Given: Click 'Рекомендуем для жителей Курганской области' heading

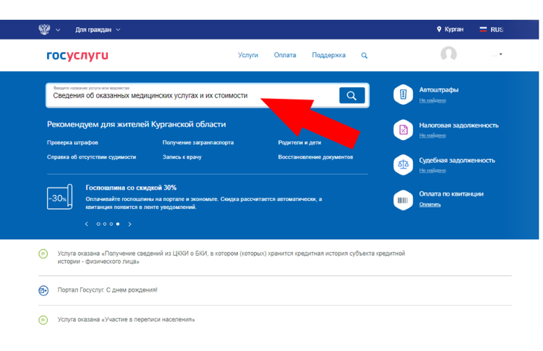Looking at the screenshot, I should [136, 124].
